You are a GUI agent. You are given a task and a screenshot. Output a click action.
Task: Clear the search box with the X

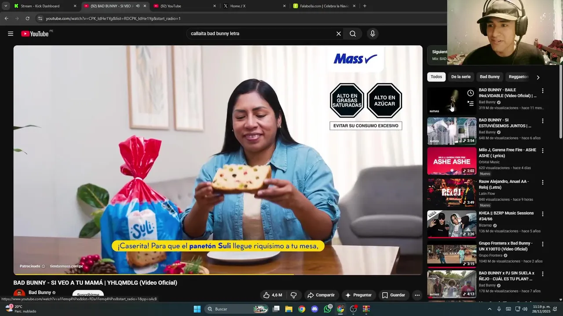tap(339, 34)
